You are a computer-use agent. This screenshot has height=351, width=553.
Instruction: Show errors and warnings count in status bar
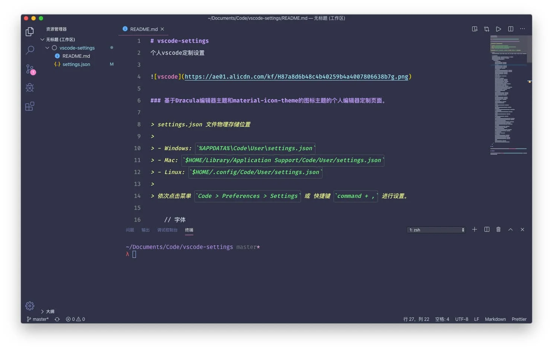[x=75, y=319]
